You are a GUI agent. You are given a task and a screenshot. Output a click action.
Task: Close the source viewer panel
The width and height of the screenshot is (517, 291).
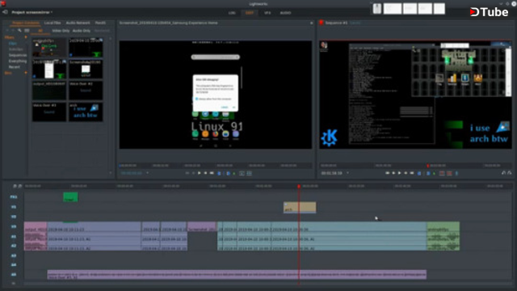(x=311, y=23)
